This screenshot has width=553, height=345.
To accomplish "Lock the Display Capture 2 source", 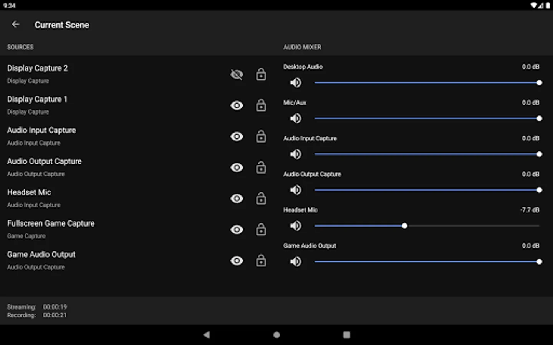I will point(261,74).
